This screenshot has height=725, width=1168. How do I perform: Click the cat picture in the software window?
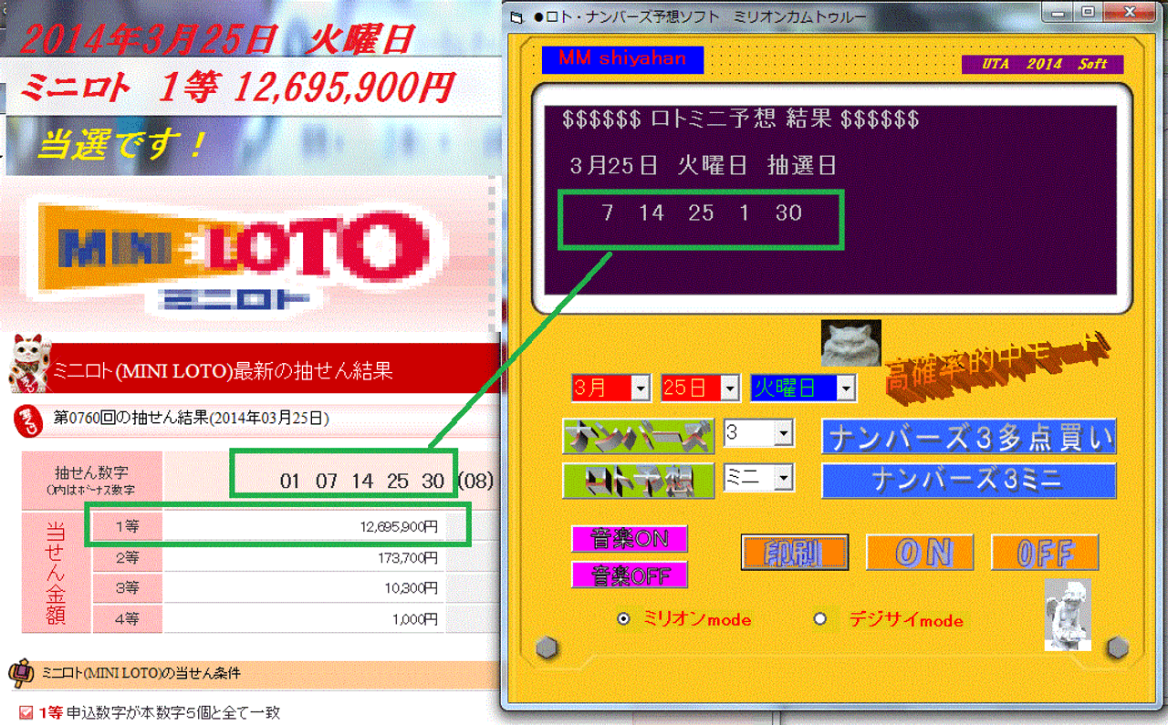[x=851, y=343]
